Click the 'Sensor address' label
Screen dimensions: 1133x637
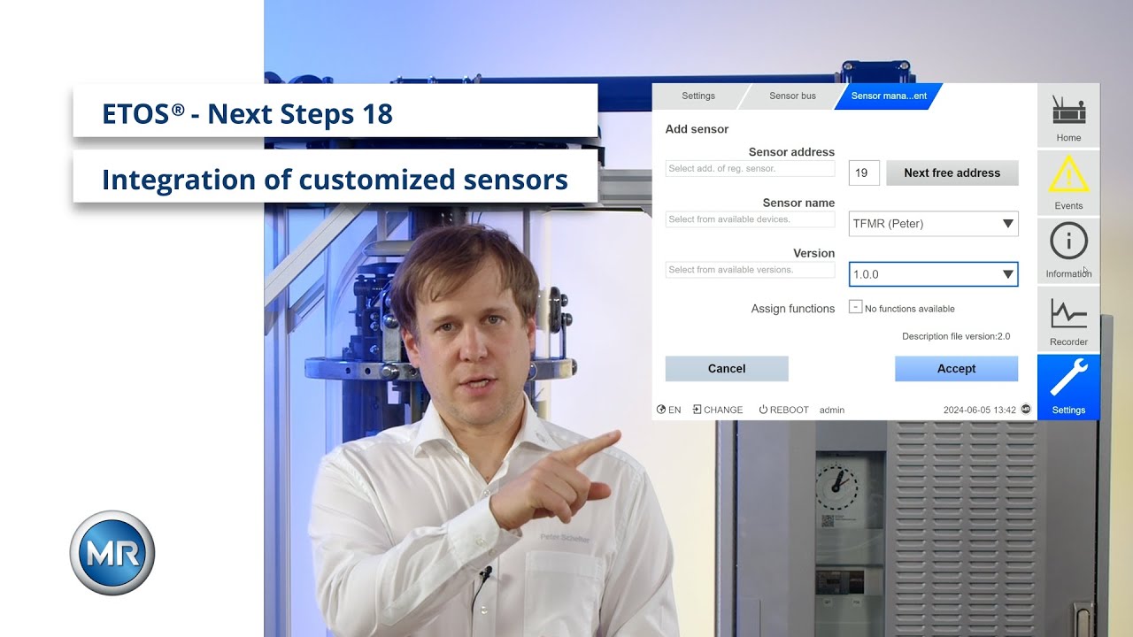point(791,152)
